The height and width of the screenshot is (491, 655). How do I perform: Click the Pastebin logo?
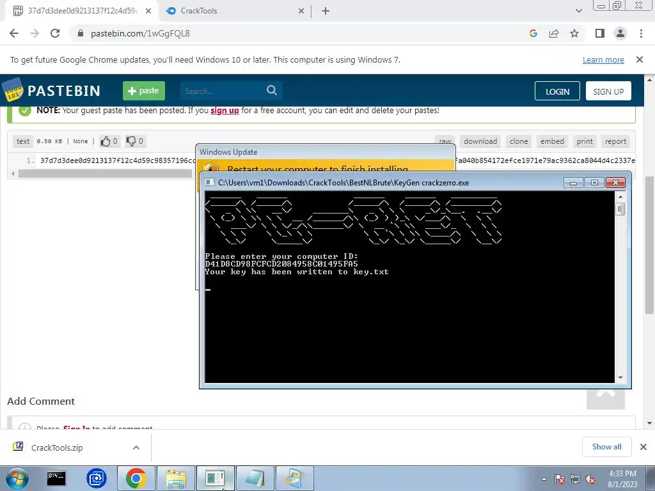(x=51, y=90)
